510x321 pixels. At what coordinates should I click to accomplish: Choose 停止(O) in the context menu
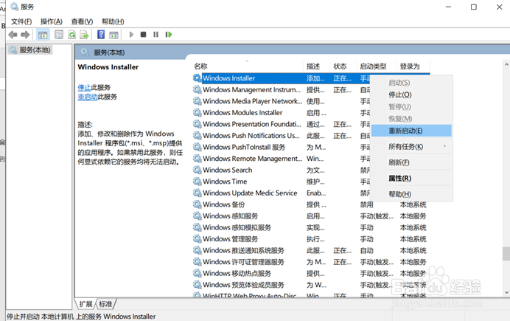click(411, 94)
